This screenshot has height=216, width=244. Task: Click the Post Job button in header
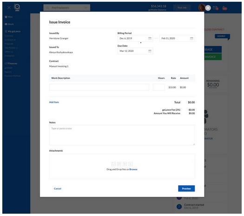pos(182,7)
